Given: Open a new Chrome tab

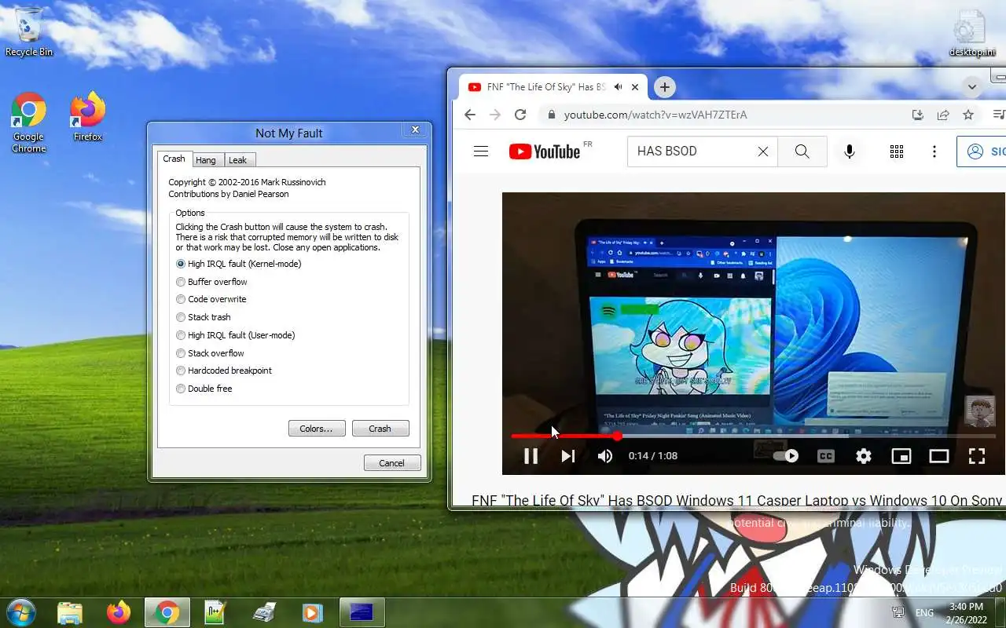Looking at the screenshot, I should (x=665, y=87).
